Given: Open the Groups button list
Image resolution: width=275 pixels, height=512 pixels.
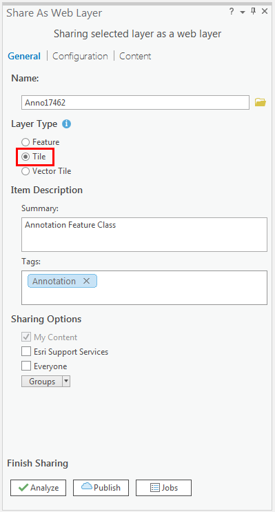Looking at the screenshot, I should pos(42,381).
